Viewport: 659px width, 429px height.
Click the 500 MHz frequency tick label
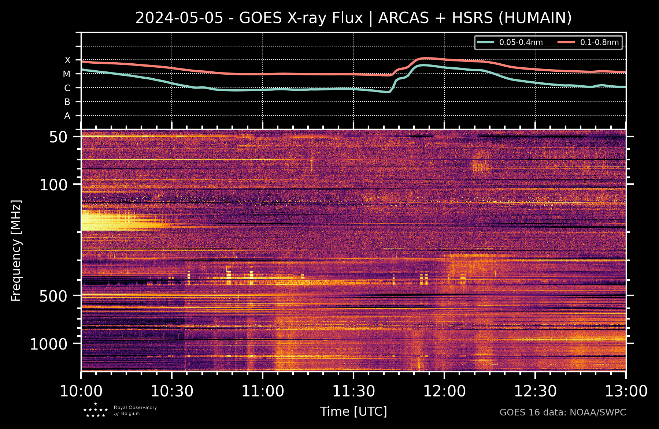tap(53, 296)
